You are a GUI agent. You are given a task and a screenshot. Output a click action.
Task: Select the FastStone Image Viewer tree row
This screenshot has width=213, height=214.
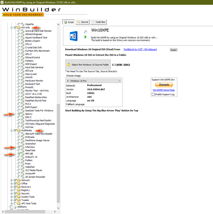(37, 140)
